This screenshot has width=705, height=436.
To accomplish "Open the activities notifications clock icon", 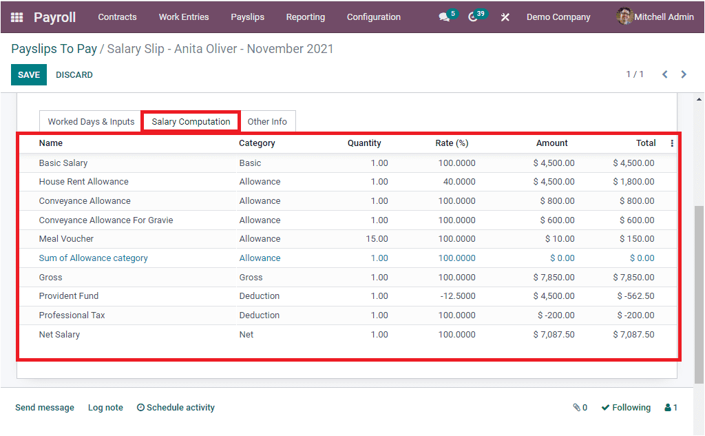I will click(472, 17).
